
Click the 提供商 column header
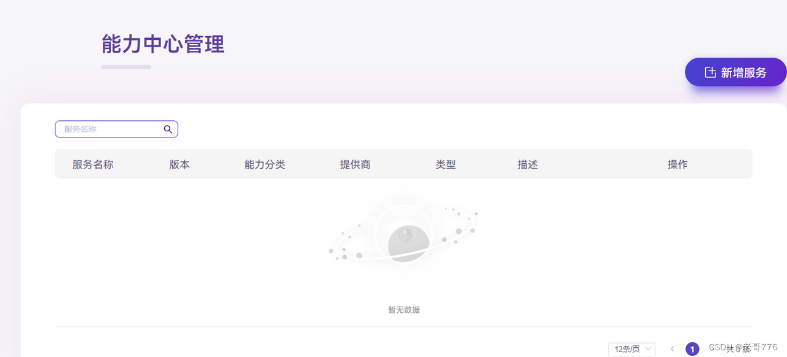coord(355,164)
